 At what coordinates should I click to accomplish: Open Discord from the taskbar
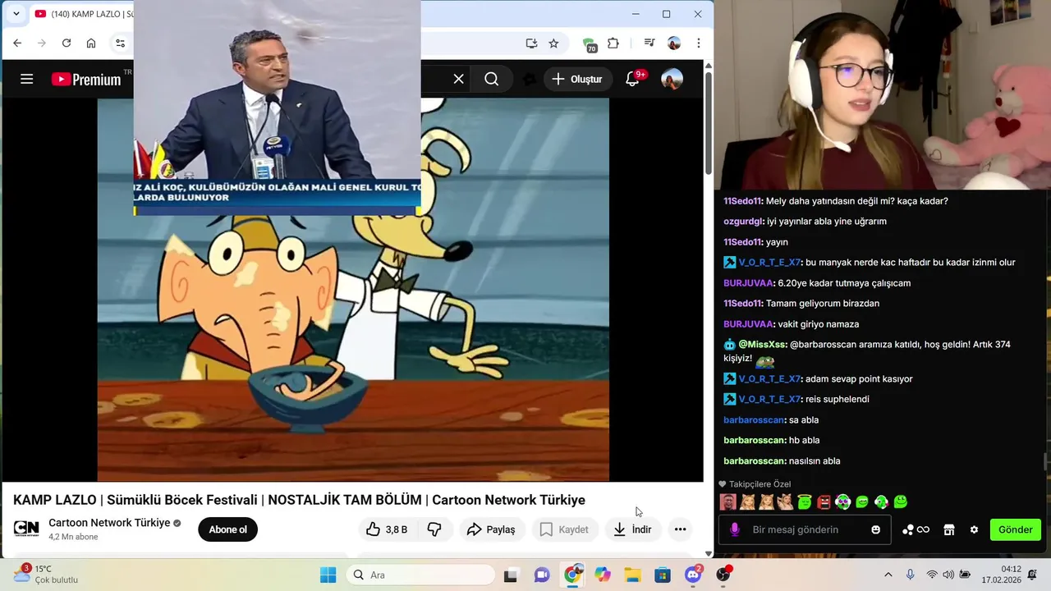(693, 575)
